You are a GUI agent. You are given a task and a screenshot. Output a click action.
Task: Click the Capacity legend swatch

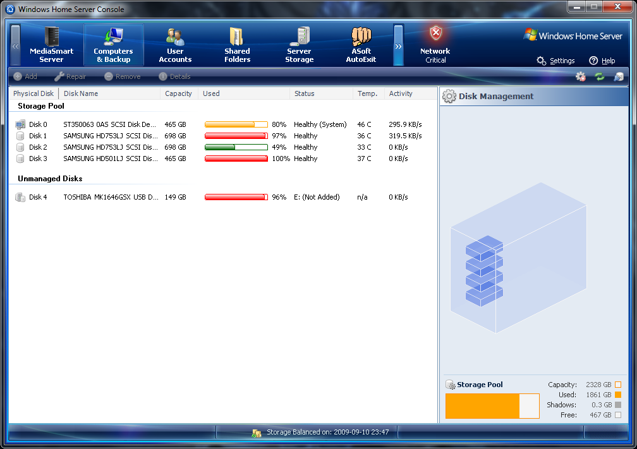point(618,385)
